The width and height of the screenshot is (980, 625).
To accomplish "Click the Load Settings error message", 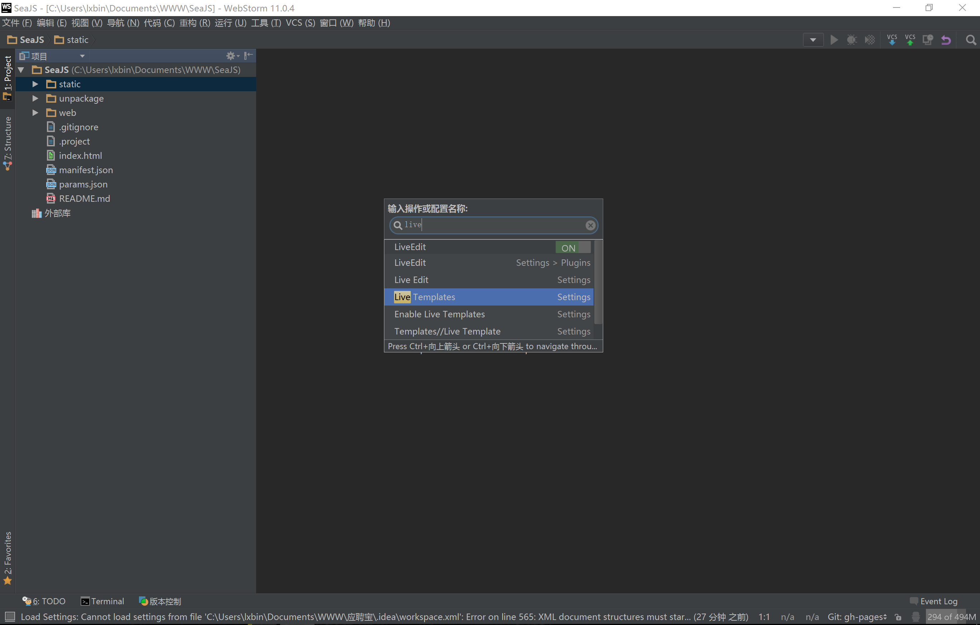I will click(384, 616).
